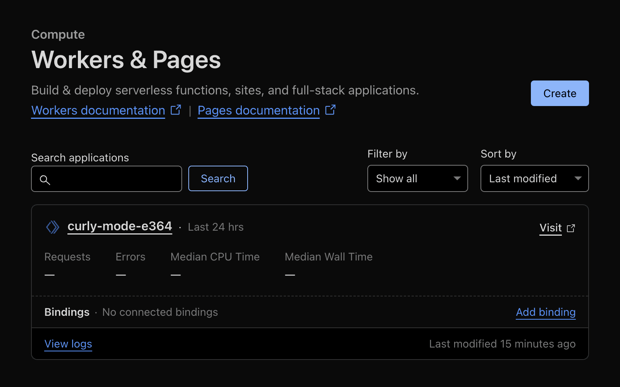This screenshot has height=387, width=620.
Task: Click the Search button
Action: [x=218, y=178]
